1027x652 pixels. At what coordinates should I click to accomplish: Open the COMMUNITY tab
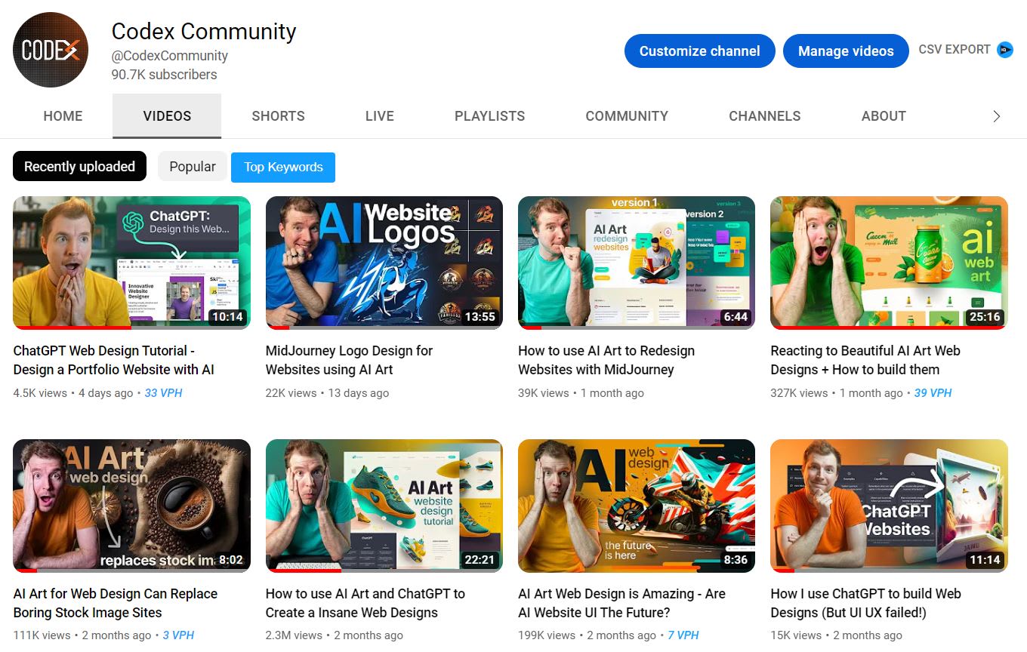click(627, 116)
